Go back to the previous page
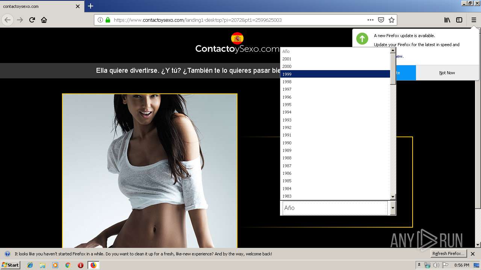The image size is (481, 270). coord(8,20)
